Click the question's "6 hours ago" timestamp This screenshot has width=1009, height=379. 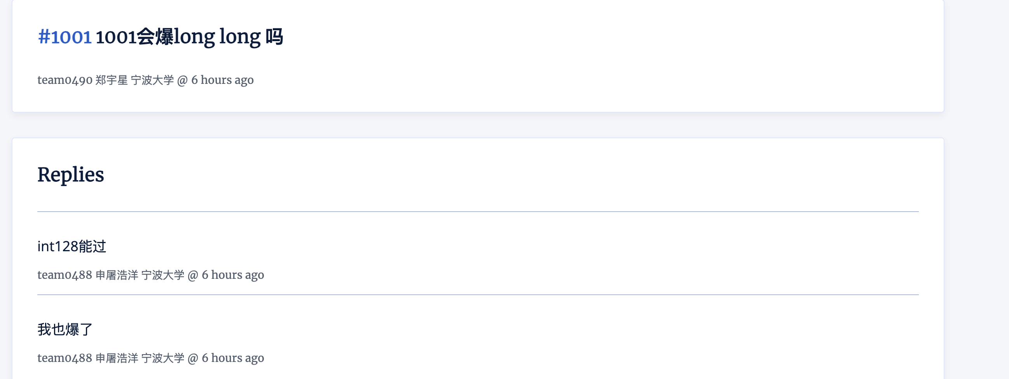click(x=222, y=80)
